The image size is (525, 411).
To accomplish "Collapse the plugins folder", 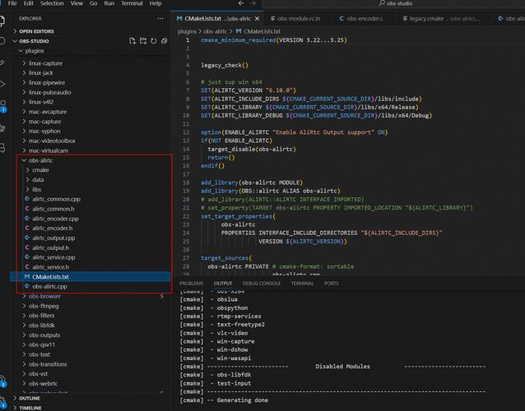I will click(x=91, y=51).
